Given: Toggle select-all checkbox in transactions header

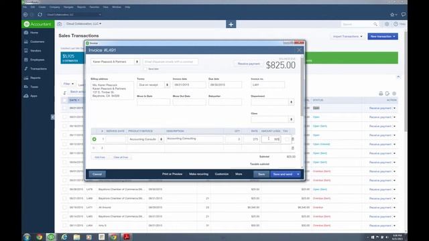Looking at the screenshot, I should pyautogui.click(x=64, y=100).
